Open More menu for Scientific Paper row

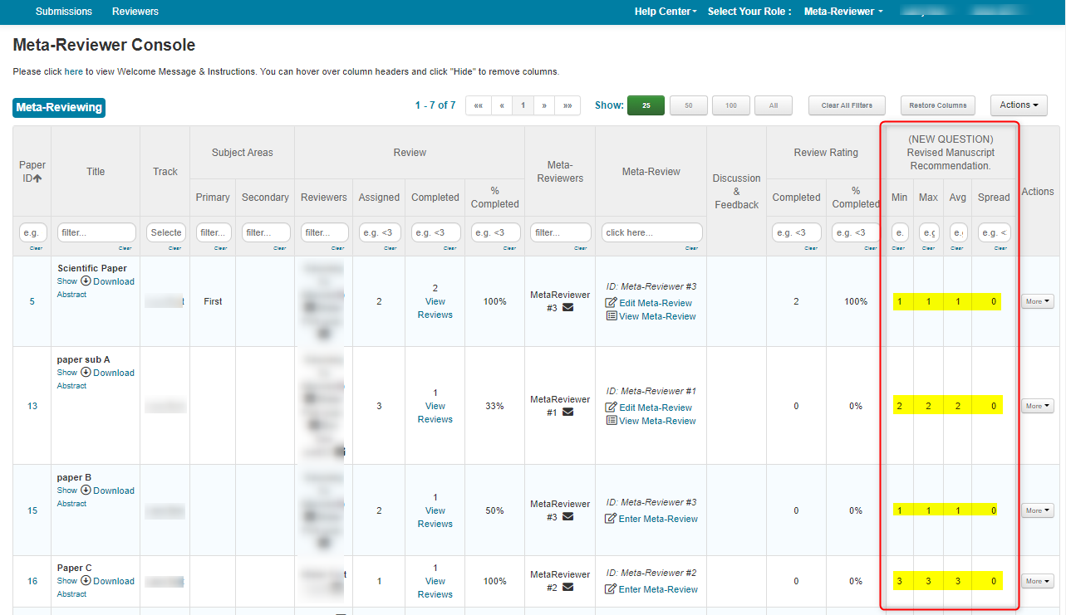[x=1037, y=301]
